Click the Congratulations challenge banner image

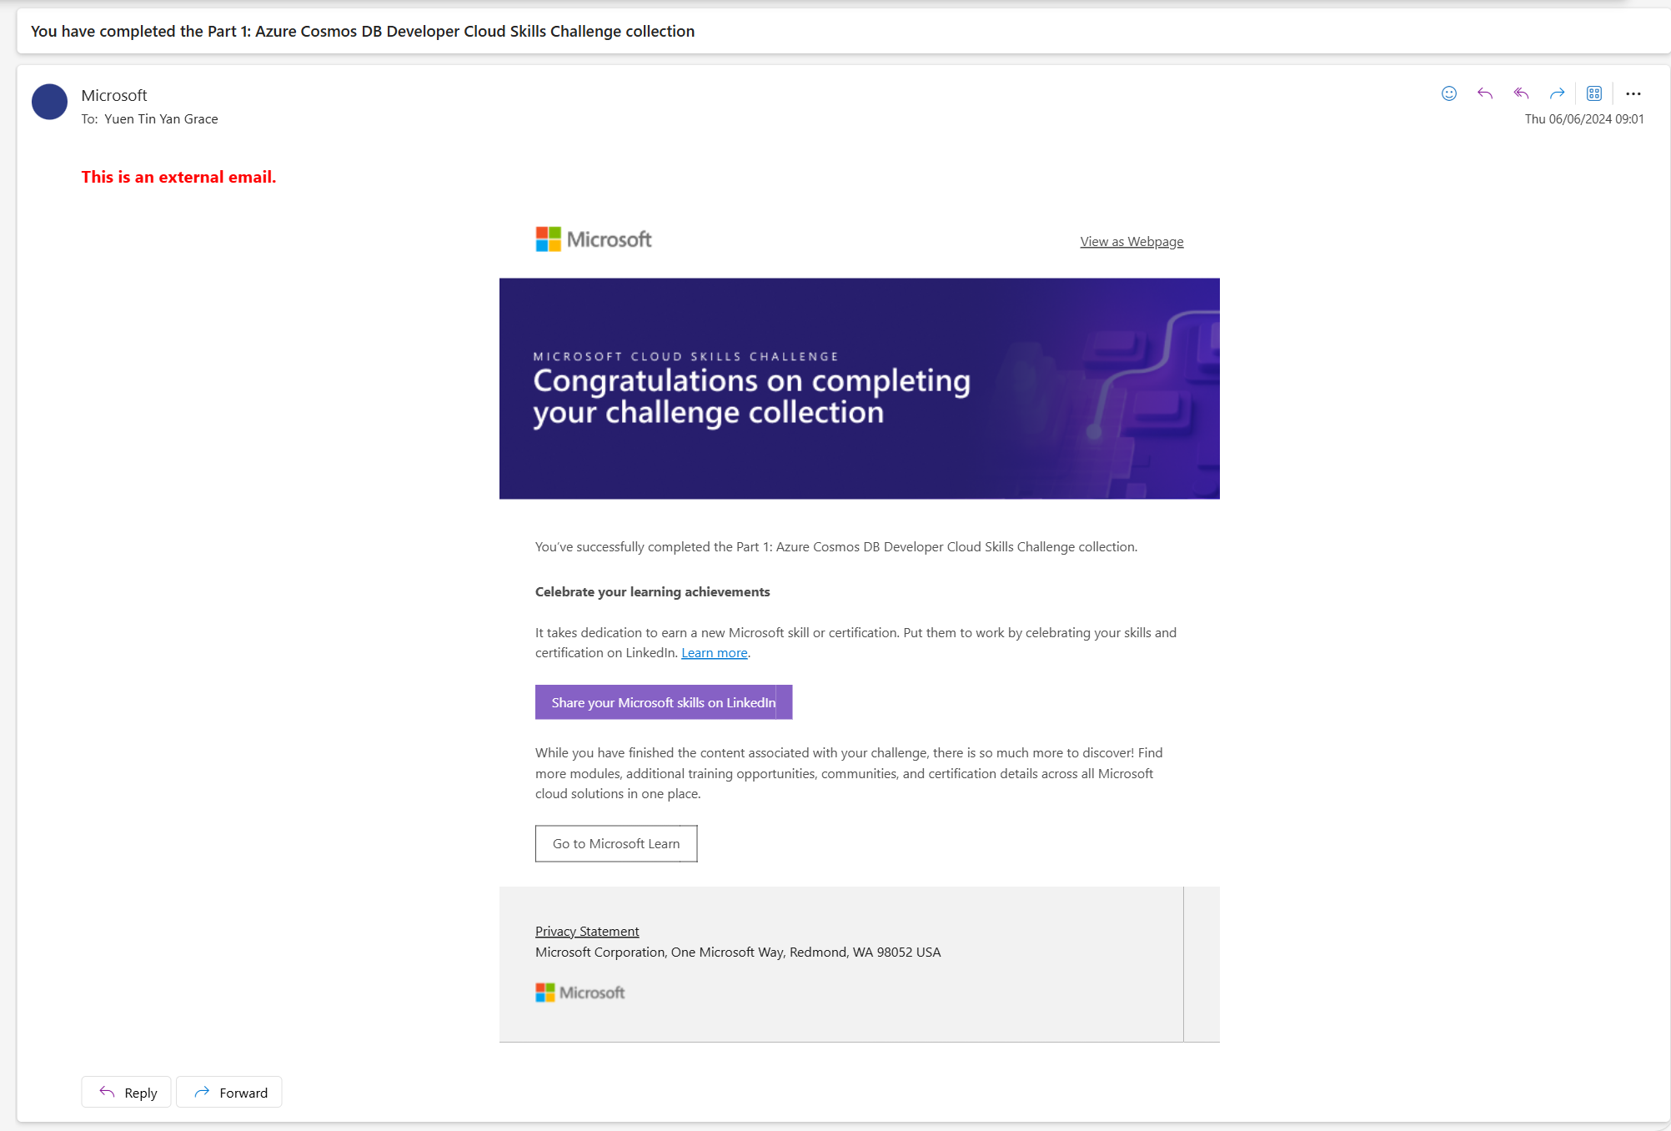[859, 389]
